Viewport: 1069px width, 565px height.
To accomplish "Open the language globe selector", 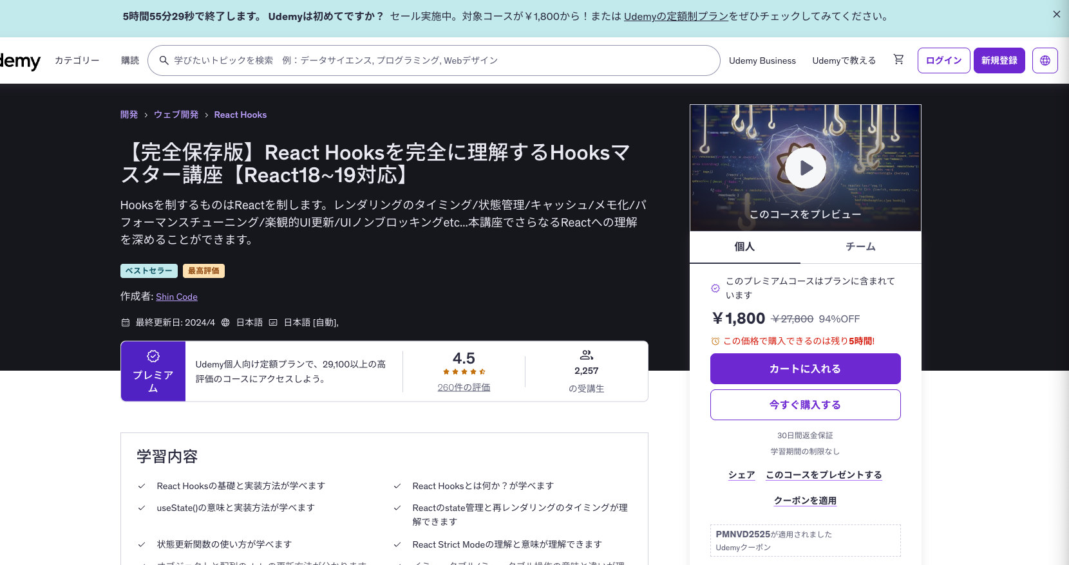I will [1045, 60].
